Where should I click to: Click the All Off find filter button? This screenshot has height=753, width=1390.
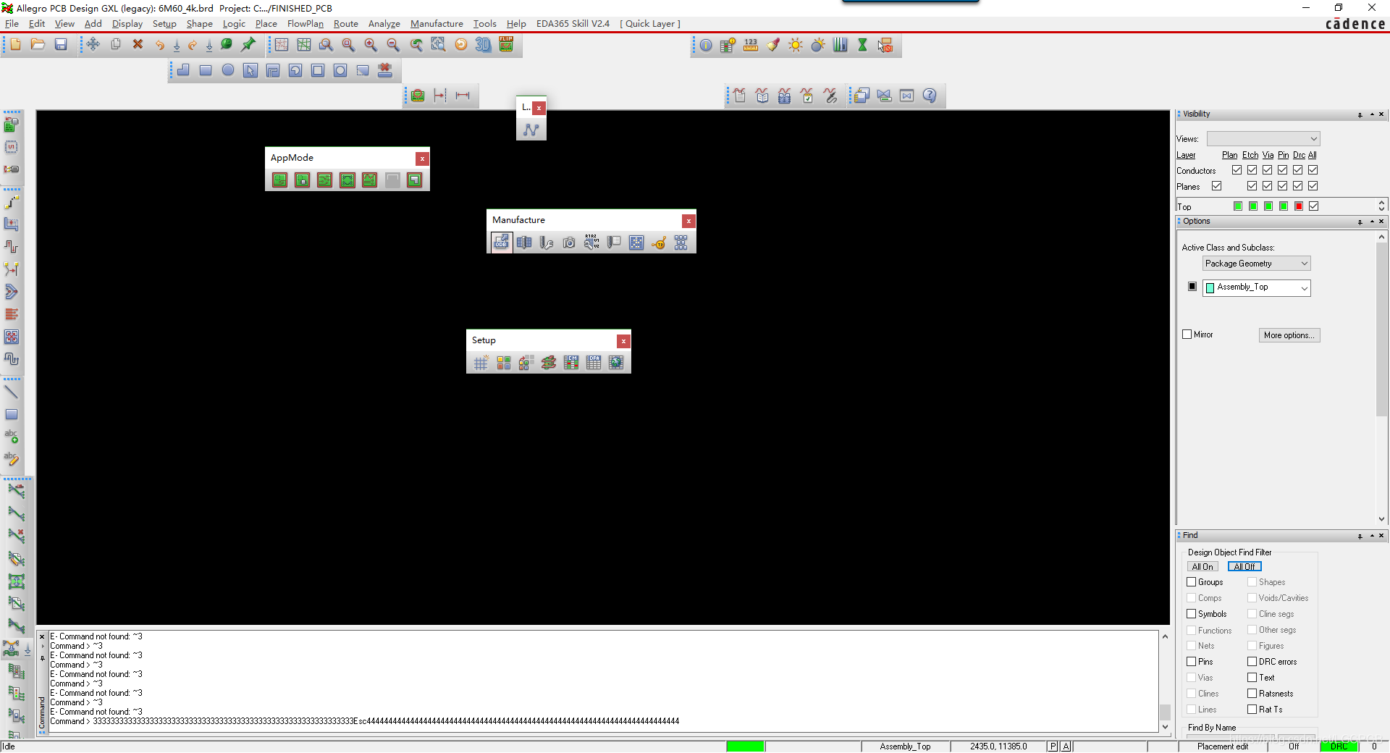tap(1244, 567)
